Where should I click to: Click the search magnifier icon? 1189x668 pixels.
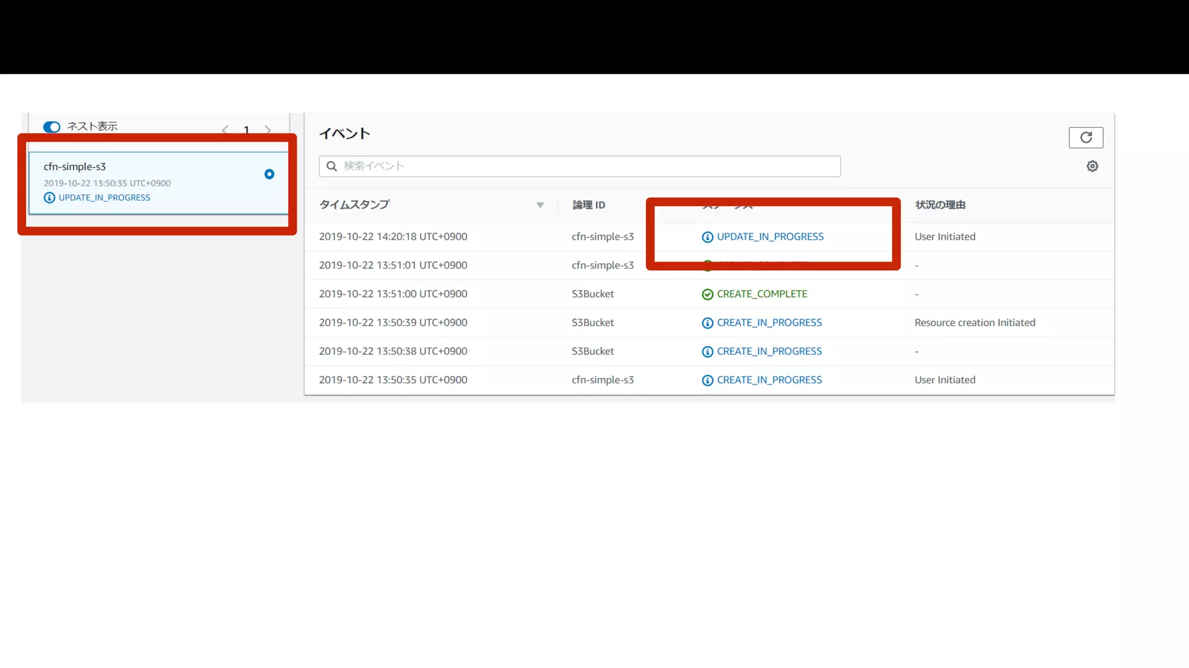332,166
